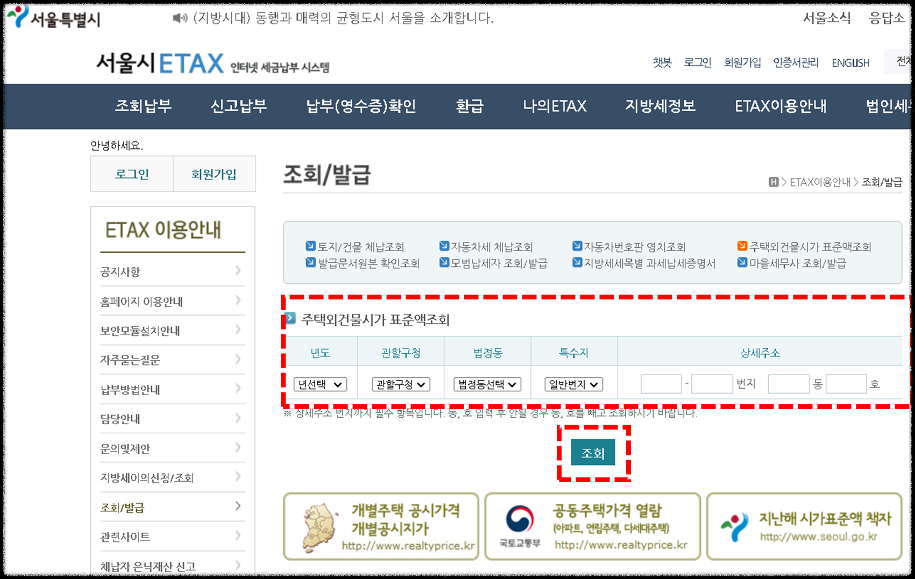Click the blue arrow beside 마을세무사 조회/발급
Viewport: 915px width, 579px height.
click(741, 263)
